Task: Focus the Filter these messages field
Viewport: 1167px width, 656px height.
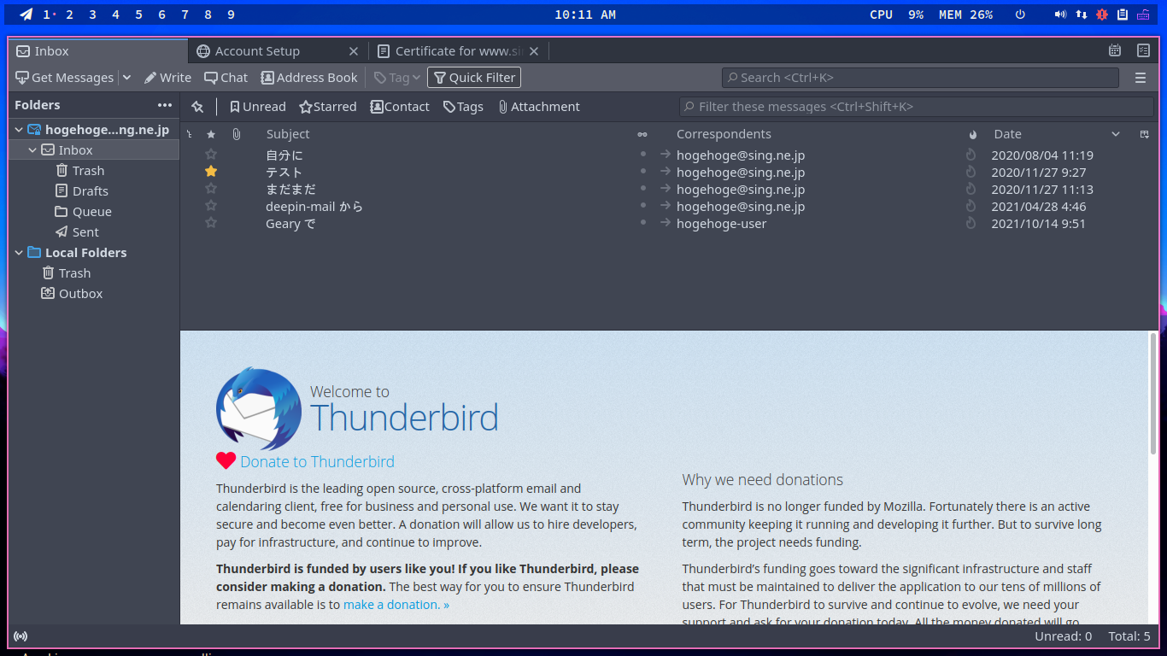Action: (x=916, y=107)
